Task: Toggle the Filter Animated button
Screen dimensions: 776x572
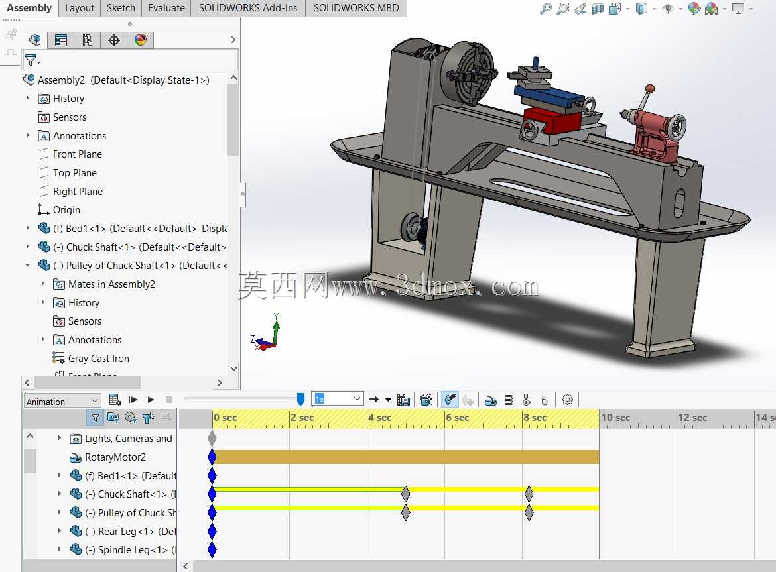Action: (112, 418)
